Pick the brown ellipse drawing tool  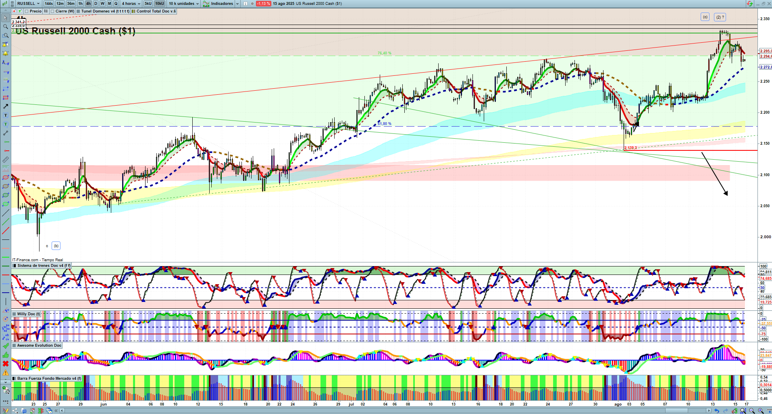(x=6, y=186)
